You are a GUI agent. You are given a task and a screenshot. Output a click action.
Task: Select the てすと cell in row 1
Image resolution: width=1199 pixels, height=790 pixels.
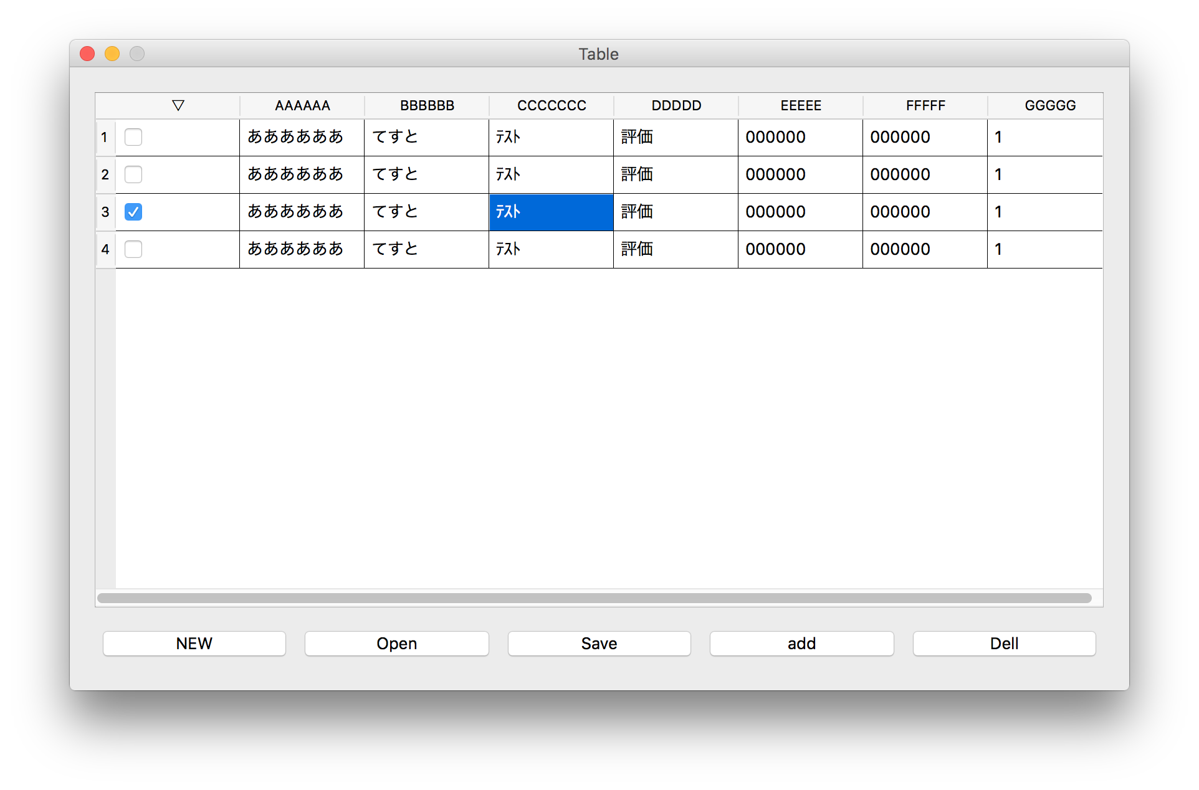point(427,137)
